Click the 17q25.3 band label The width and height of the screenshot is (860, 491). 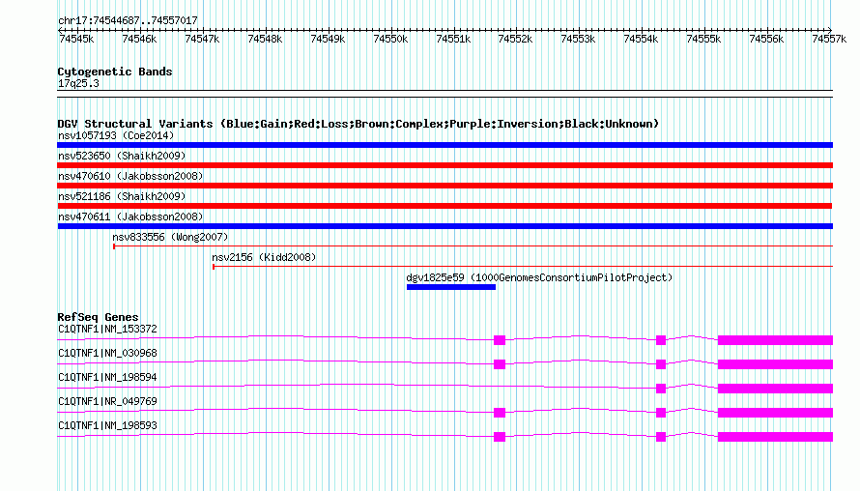point(78,83)
